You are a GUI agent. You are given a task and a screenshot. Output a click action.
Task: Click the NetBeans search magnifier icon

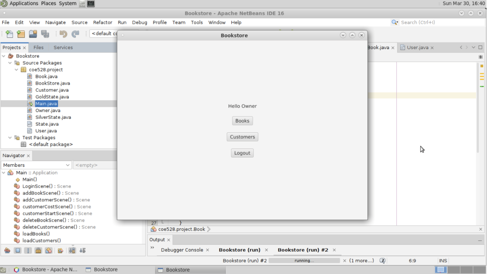[x=395, y=22]
